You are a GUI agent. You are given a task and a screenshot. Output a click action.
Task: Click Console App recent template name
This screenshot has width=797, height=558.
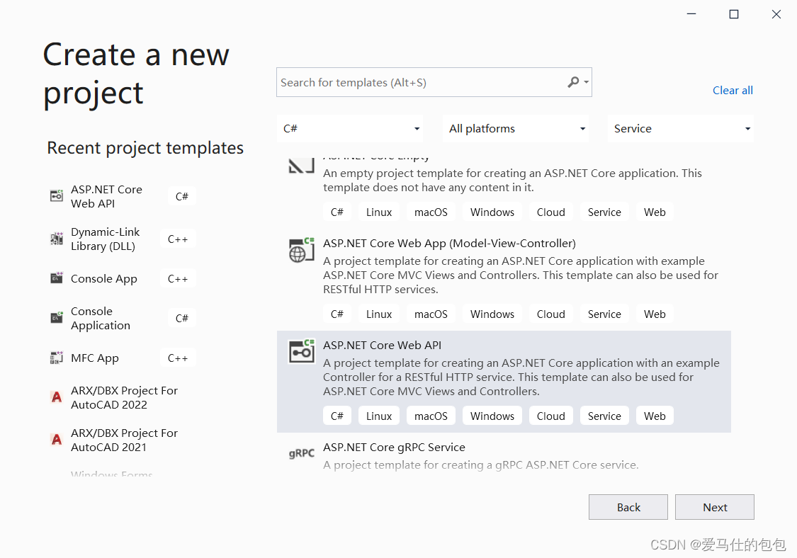(x=103, y=278)
